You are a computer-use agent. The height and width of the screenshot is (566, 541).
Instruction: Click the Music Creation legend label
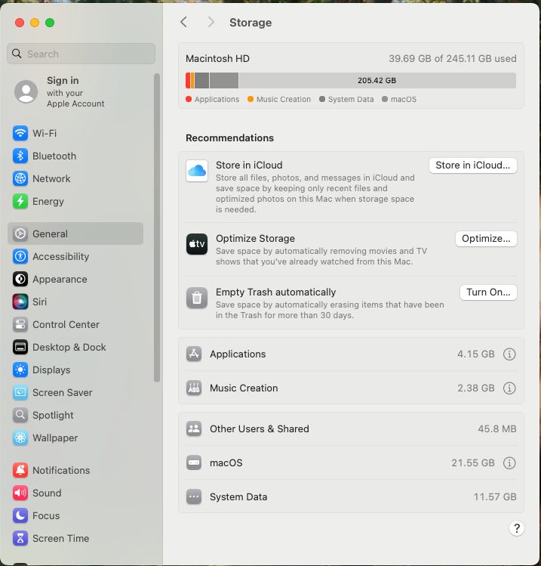click(x=284, y=99)
